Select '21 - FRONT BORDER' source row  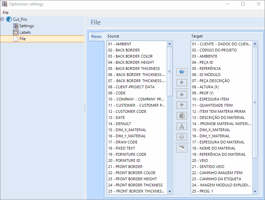137,167
